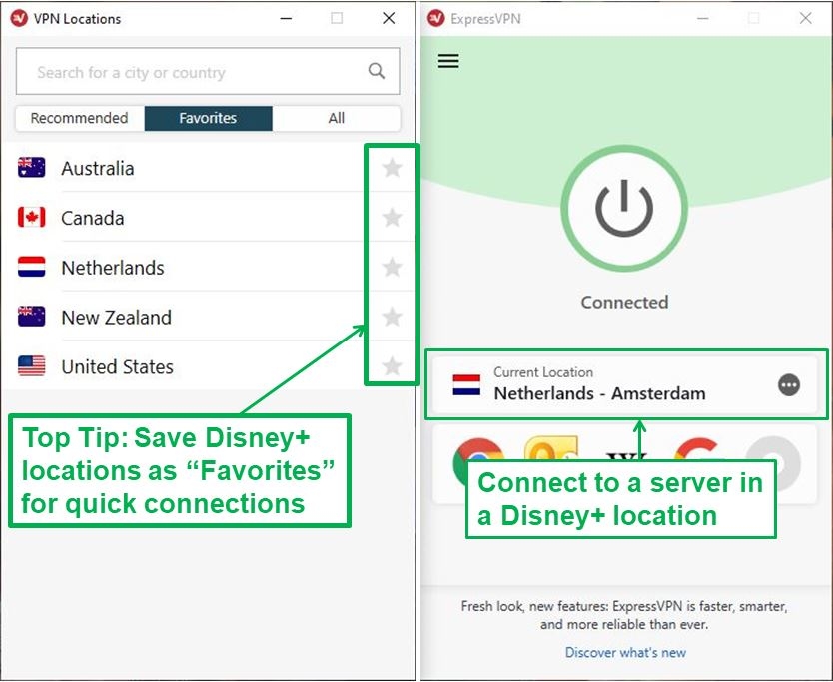
Task: Click the ExpressVPN logo in main window title
Action: (x=436, y=18)
